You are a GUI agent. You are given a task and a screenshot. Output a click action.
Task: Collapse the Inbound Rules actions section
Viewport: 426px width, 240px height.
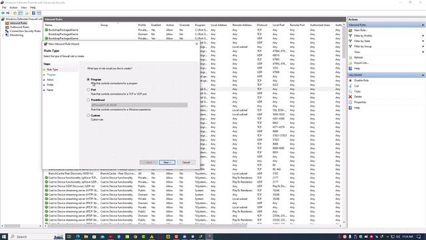click(423, 25)
